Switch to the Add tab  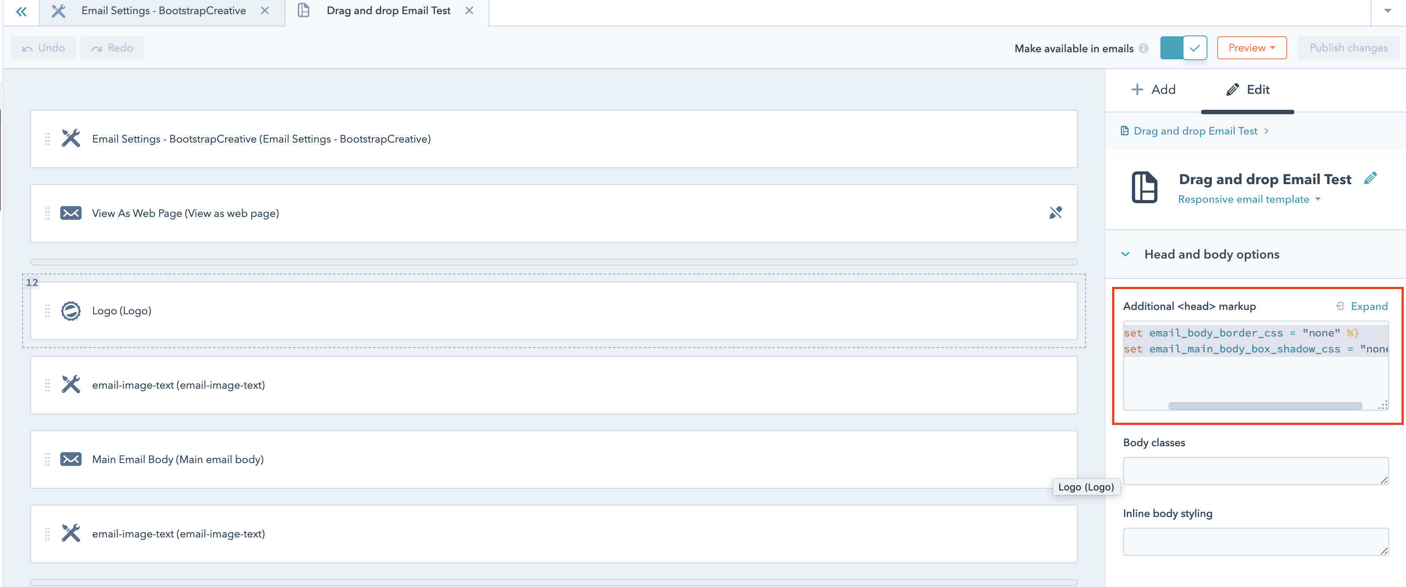tap(1153, 89)
